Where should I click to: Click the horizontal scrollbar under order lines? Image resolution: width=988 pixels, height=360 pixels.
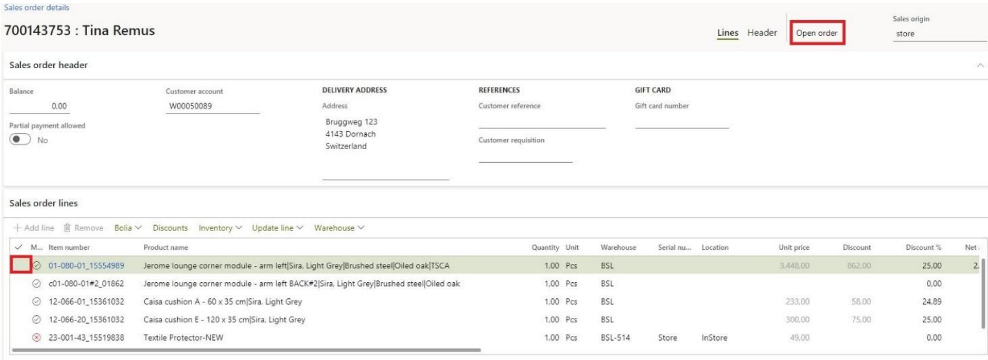[247, 351]
